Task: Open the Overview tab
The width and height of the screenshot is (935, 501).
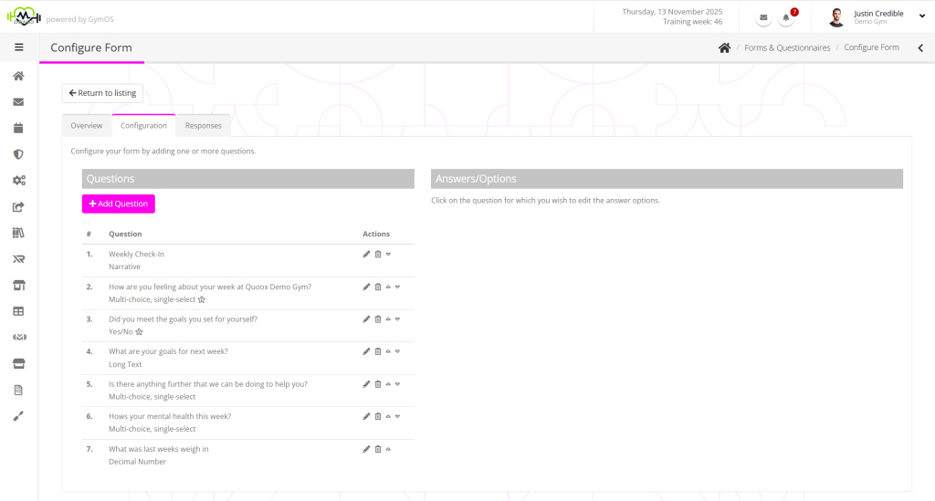Action: [x=87, y=126]
